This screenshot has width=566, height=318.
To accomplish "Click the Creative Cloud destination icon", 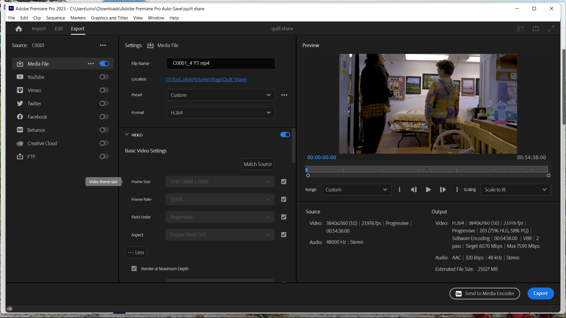I will click(x=20, y=143).
